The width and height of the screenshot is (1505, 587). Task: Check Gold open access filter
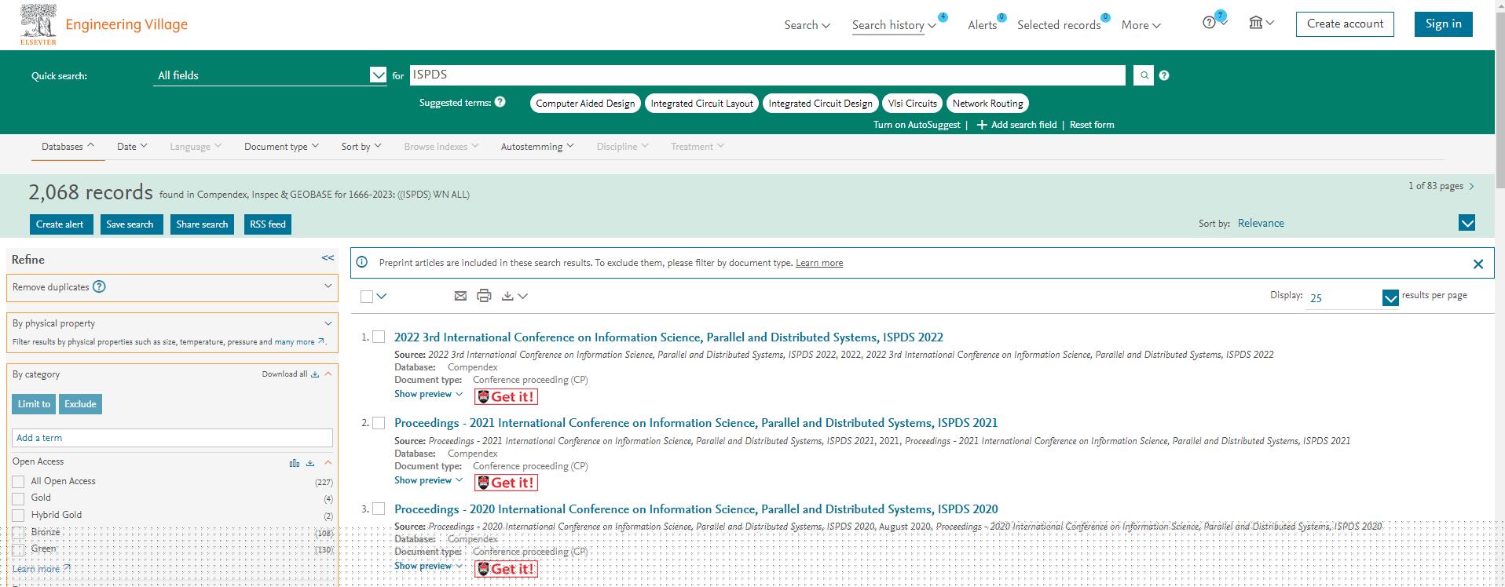(x=19, y=498)
